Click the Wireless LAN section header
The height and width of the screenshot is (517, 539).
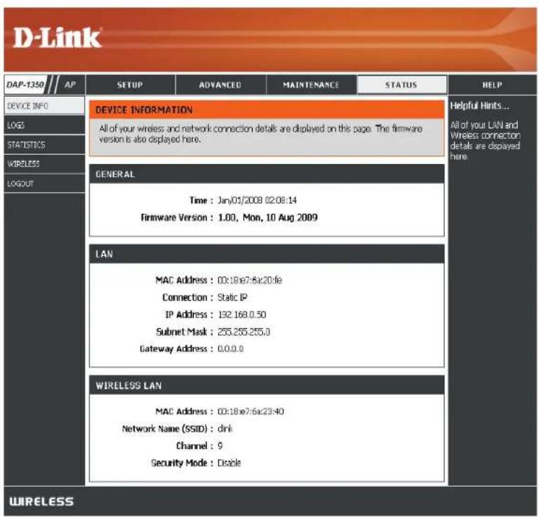[267, 385]
